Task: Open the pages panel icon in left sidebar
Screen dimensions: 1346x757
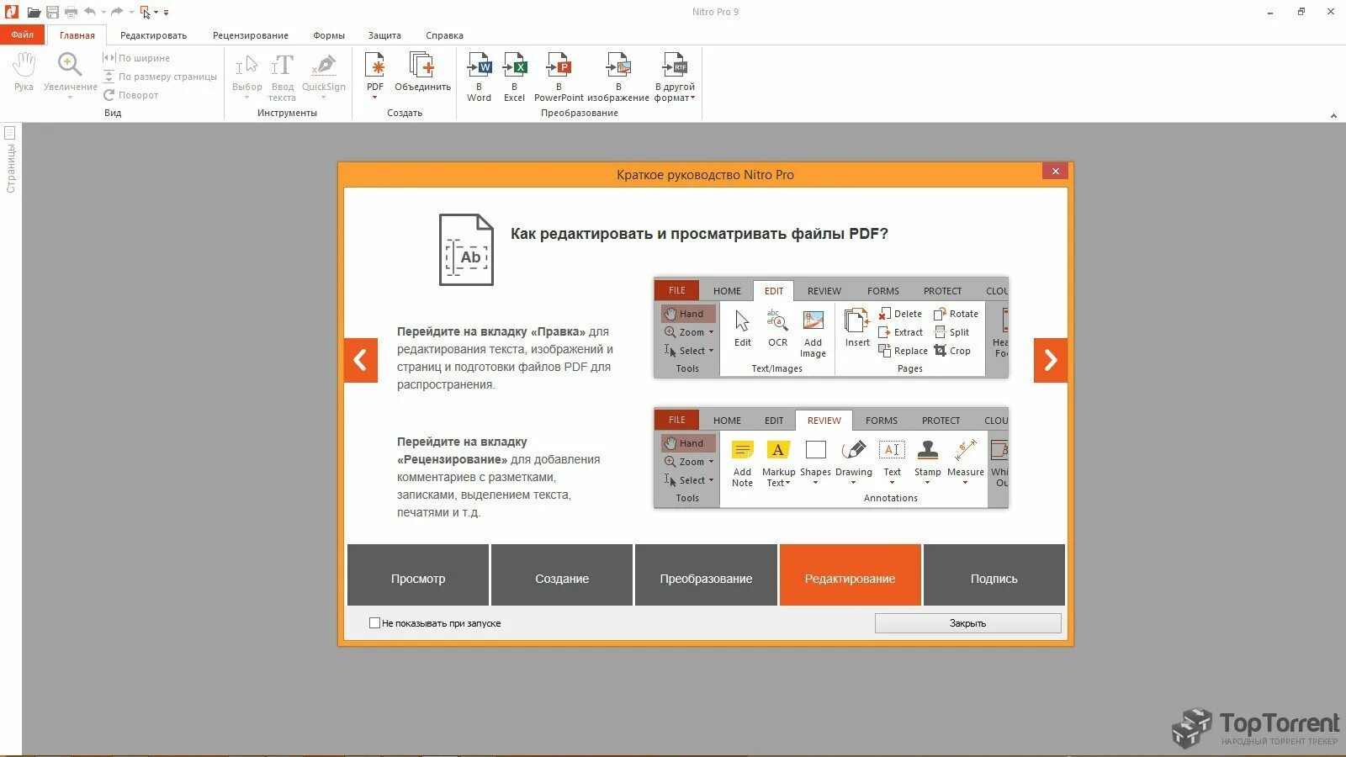Action: point(10,133)
